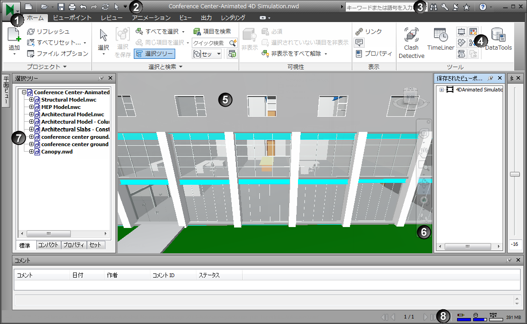
Task: Click the Print icon in quick access toolbar
Action: 72,6
